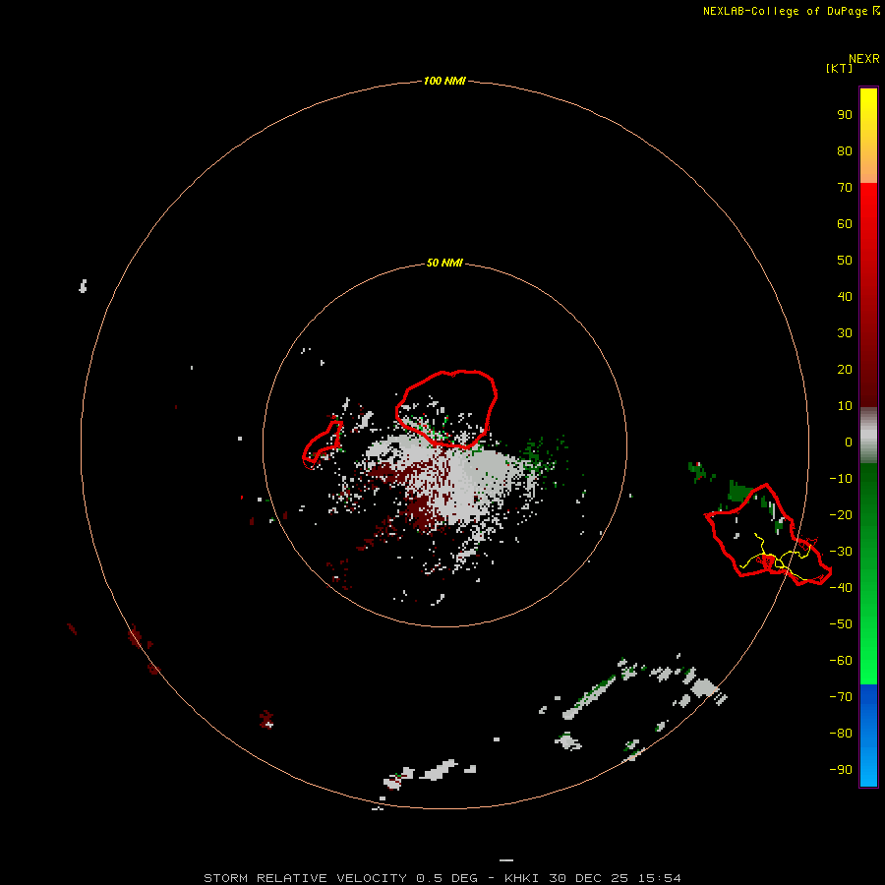Viewport: 885px width, 885px height.
Task: Click the bright green segment of the color bar
Action: click(868, 574)
